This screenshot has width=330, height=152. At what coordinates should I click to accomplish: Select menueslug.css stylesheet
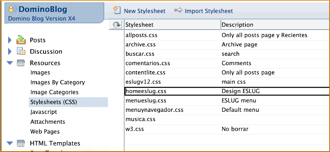coord(146,100)
